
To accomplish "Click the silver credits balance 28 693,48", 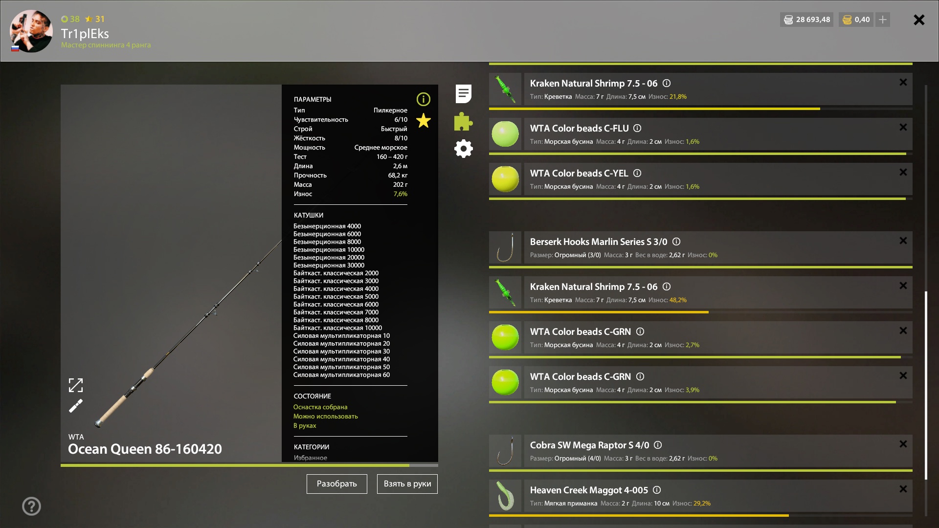I will click(806, 20).
